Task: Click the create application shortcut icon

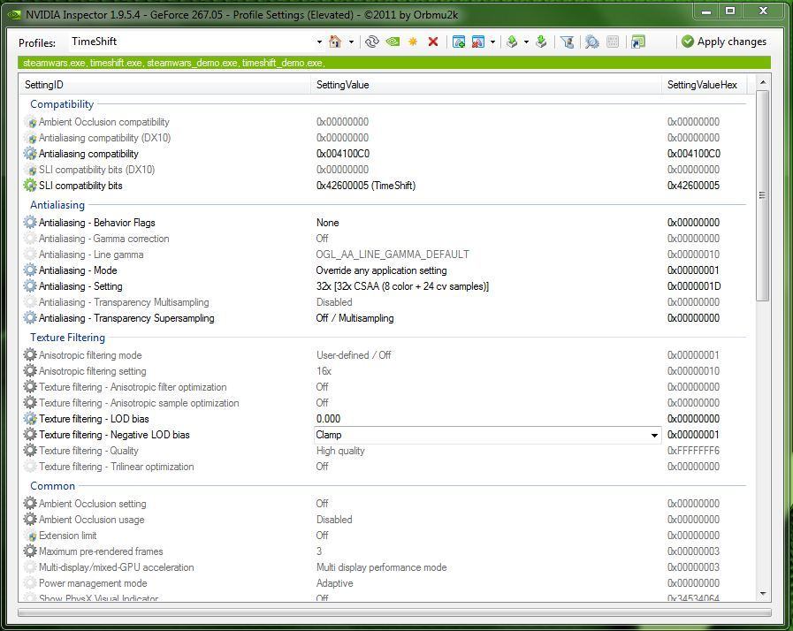Action: pos(638,42)
